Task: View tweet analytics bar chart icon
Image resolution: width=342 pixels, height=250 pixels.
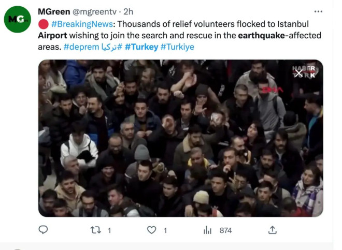Action: [x=207, y=230]
